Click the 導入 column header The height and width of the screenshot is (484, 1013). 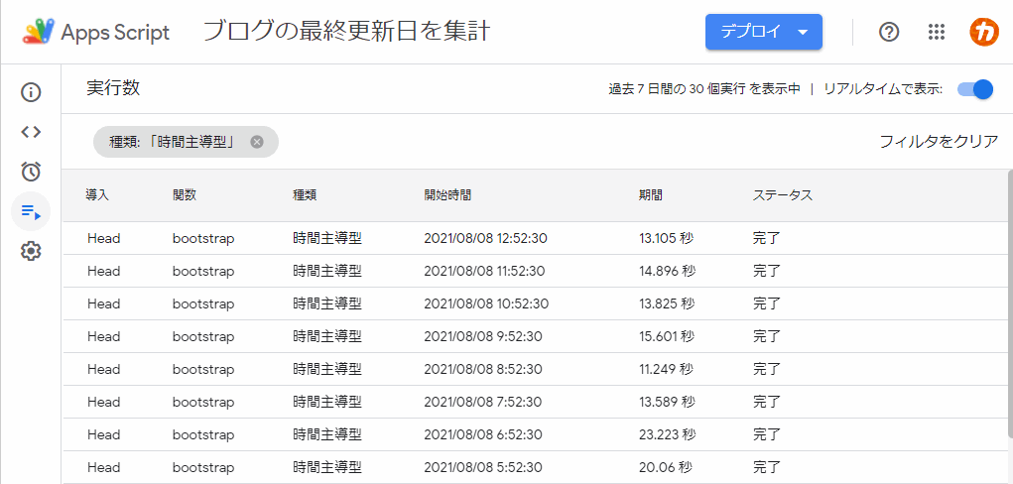point(97,195)
